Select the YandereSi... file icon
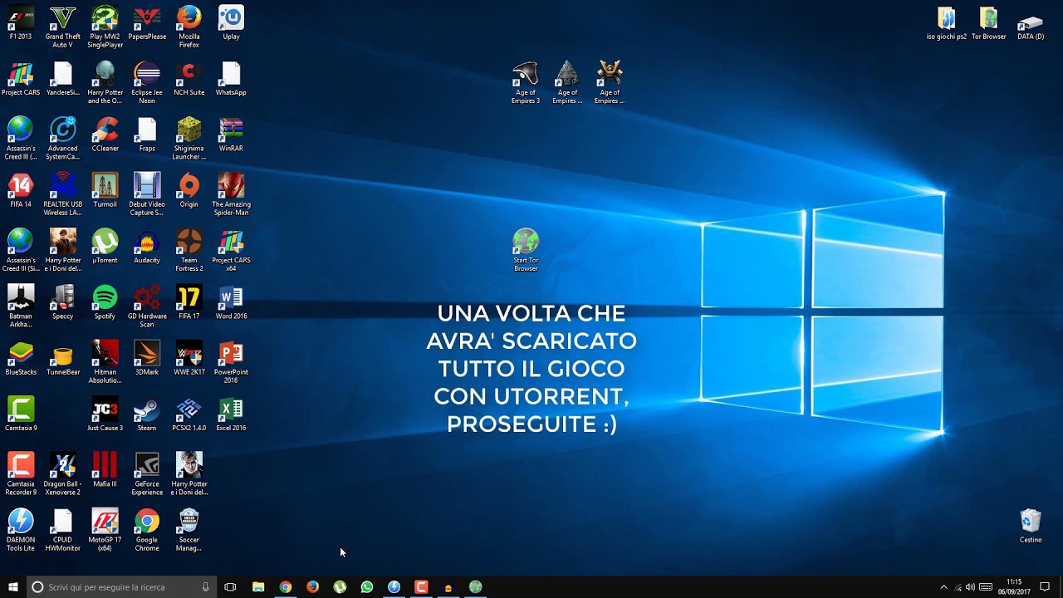This screenshot has height=598, width=1063. (63, 79)
